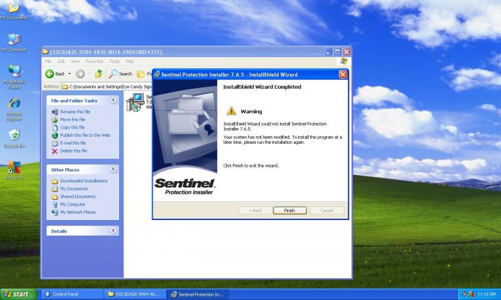
Task: Collapse the Other Places panel
Action: pyautogui.click(x=113, y=169)
